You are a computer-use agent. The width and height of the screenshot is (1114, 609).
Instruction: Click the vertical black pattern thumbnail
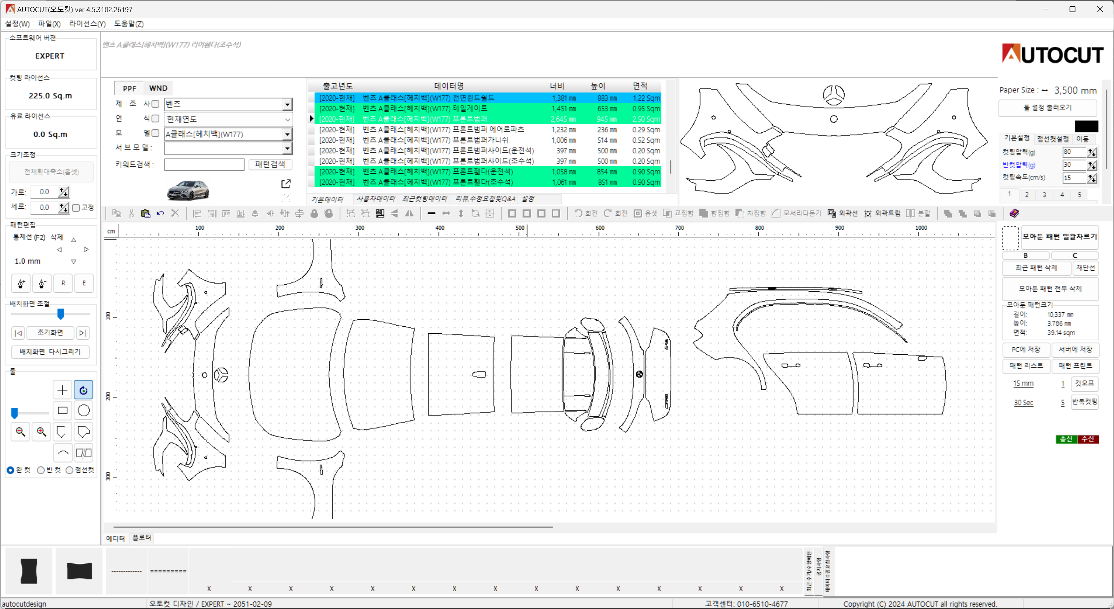[x=29, y=571]
